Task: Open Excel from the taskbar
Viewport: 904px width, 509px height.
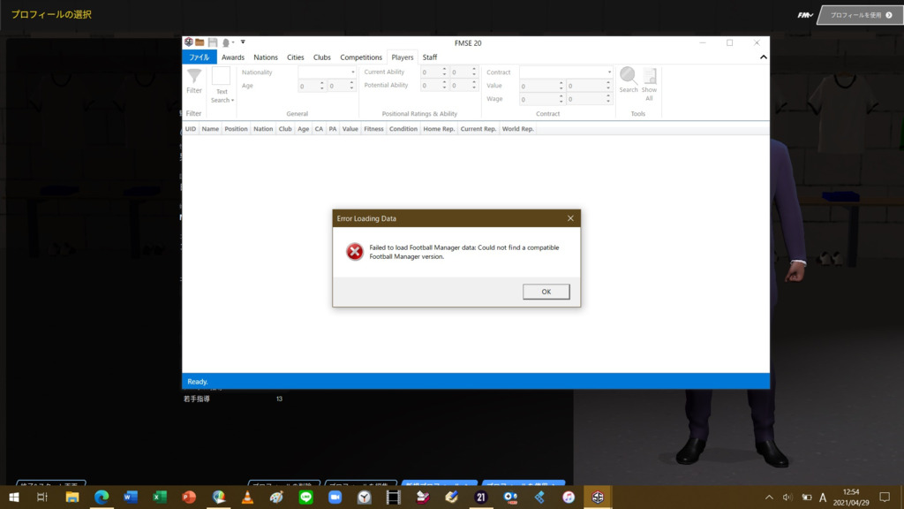Action: (160, 497)
